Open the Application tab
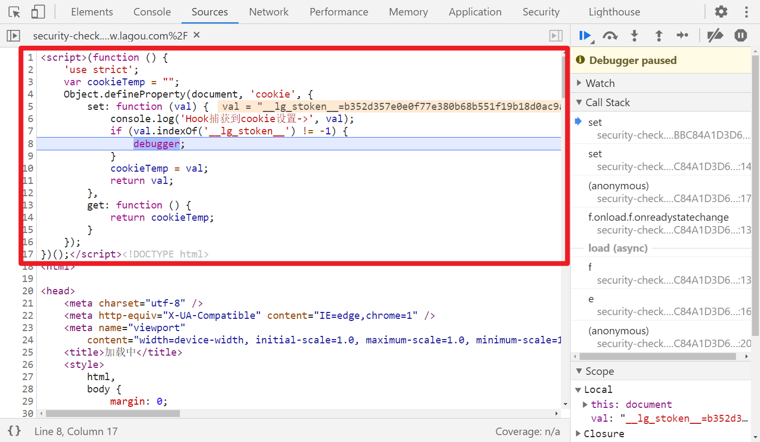Screen dimensions: 760x442 coord(475,12)
